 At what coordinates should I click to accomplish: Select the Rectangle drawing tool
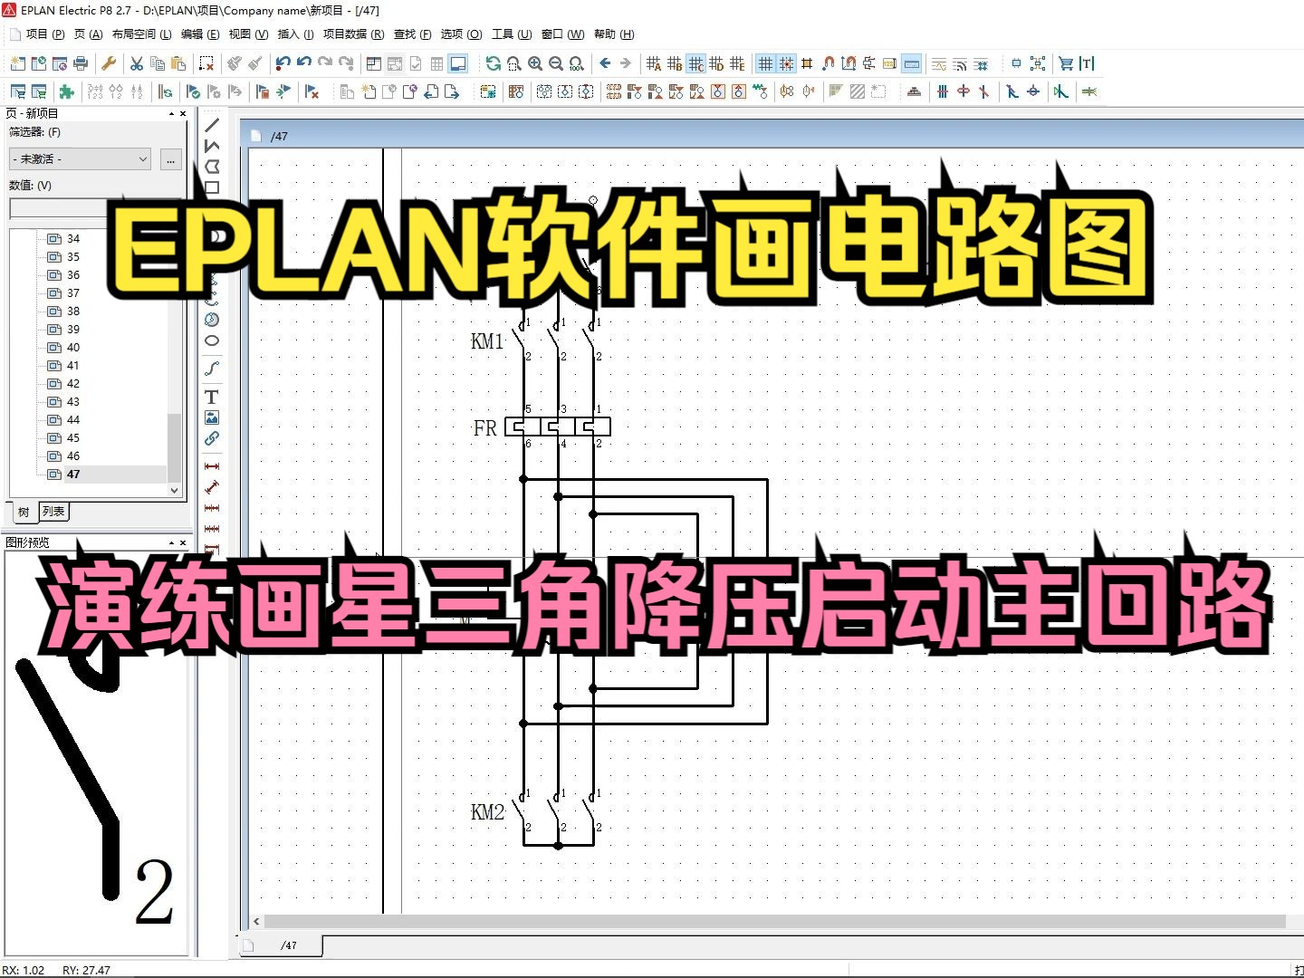point(212,187)
